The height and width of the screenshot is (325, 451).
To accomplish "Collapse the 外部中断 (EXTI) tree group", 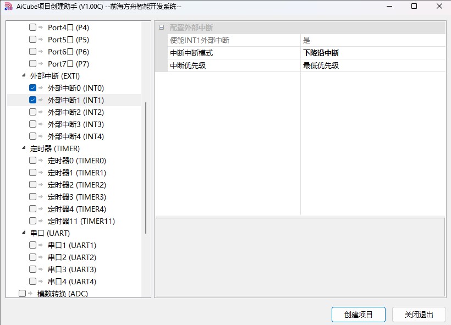I will point(24,75).
